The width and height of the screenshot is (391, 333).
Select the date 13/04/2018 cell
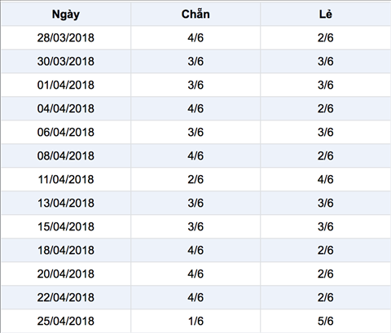coord(66,203)
